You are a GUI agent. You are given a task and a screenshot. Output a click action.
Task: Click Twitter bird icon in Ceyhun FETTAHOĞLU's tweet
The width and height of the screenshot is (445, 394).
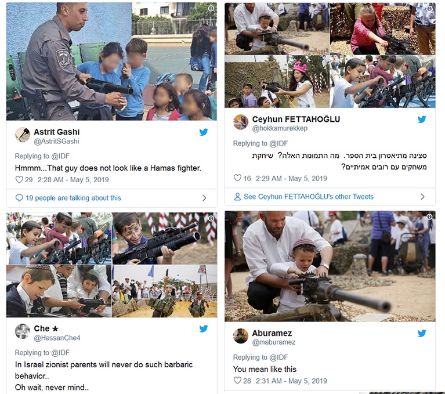tap(422, 119)
